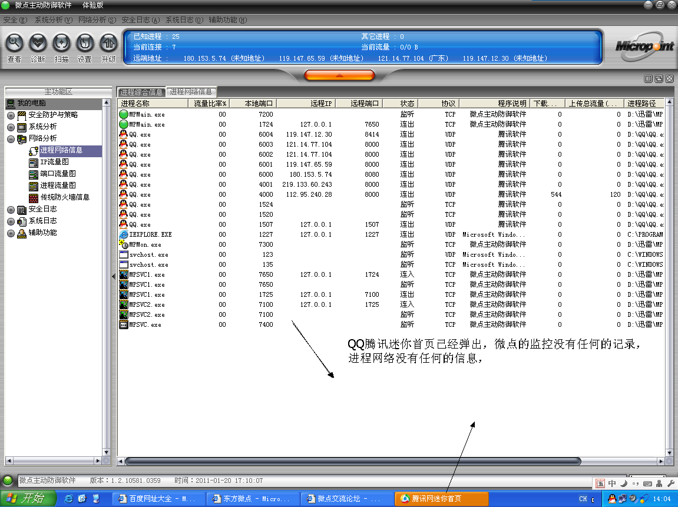Open 腾讯网迷你首页 taskbar window
This screenshot has height=507, width=678.
441,499
